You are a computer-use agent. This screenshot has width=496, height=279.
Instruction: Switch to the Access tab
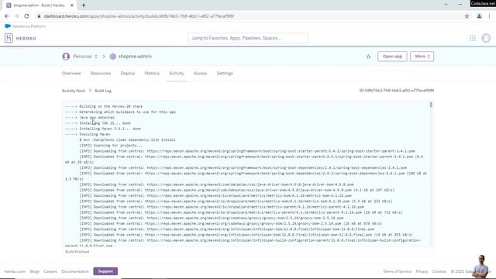[200, 73]
